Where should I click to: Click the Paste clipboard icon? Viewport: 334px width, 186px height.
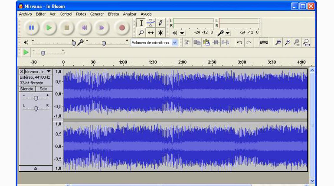click(x=206, y=42)
